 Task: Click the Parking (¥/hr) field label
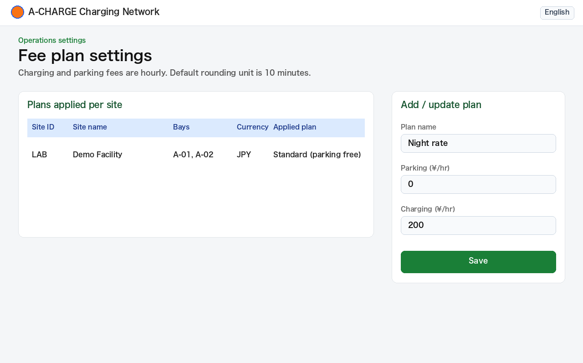point(425,168)
